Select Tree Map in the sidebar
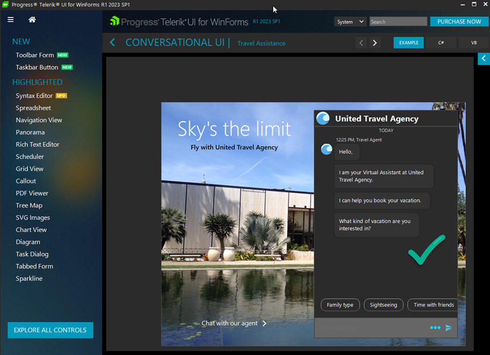The height and width of the screenshot is (355, 490). [29, 205]
